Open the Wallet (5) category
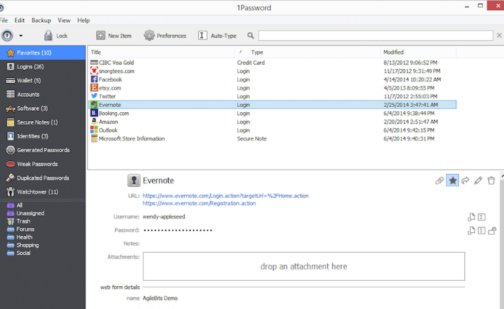Viewport: 504px width, 309px height. 43,81
